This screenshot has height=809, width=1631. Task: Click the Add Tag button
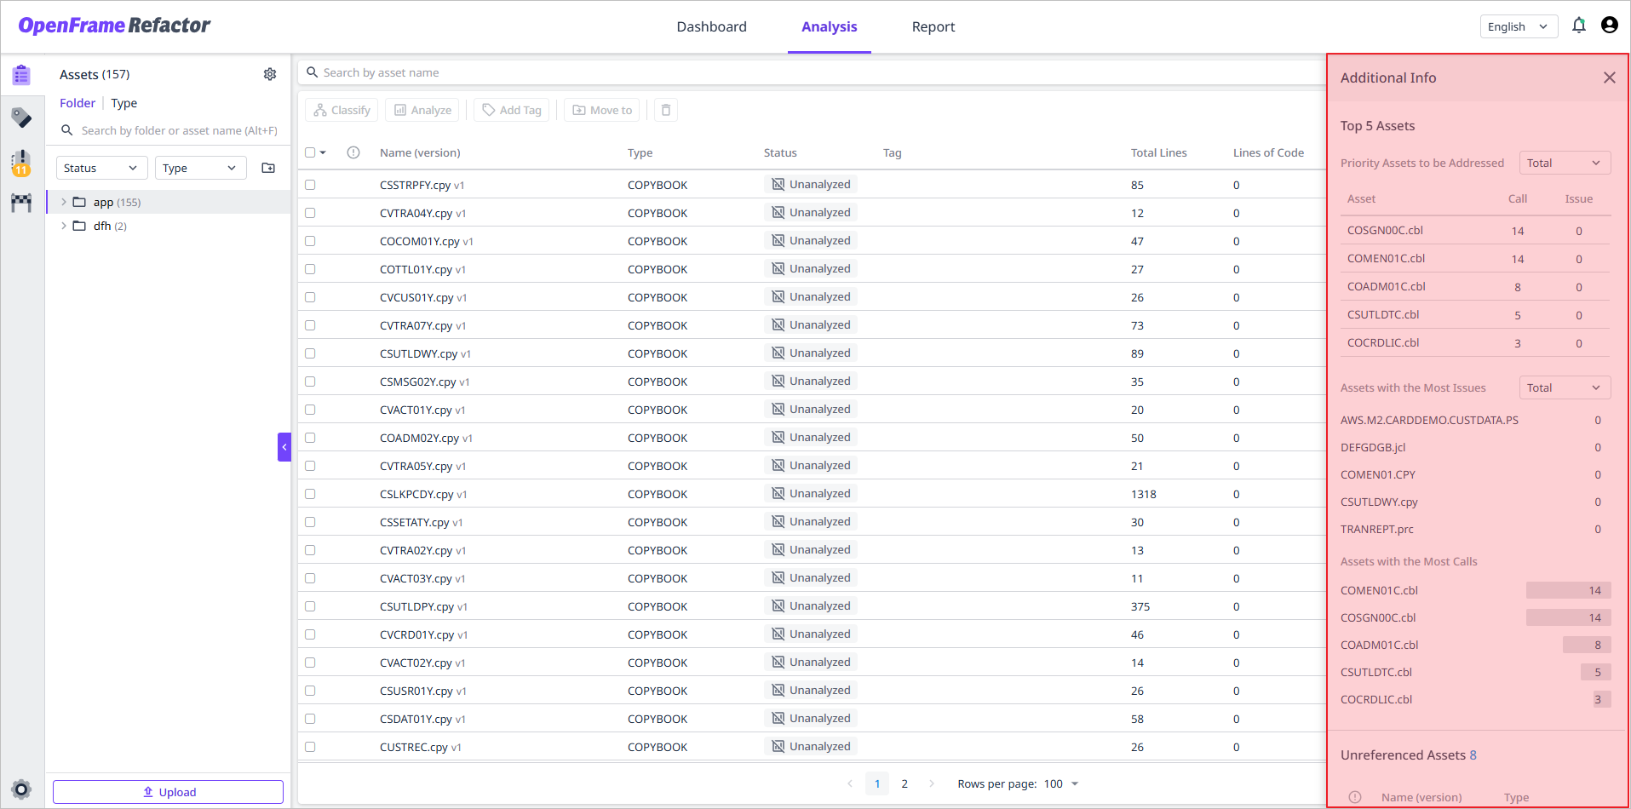pos(511,110)
